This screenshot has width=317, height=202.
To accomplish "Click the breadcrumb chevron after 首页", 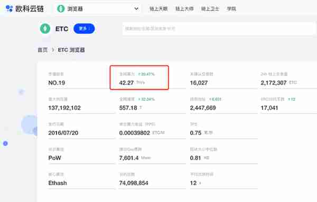I will click(53, 50).
